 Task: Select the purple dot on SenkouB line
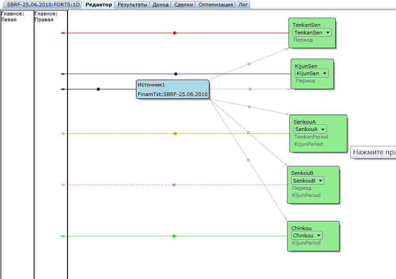coord(174,185)
